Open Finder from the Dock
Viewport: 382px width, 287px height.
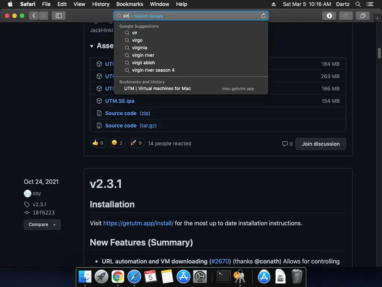click(85, 277)
